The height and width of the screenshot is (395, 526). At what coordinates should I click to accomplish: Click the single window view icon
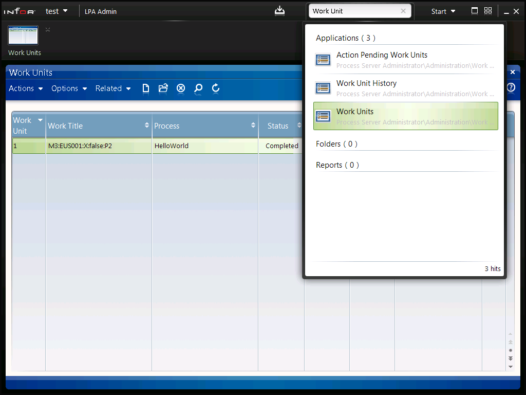click(x=475, y=11)
